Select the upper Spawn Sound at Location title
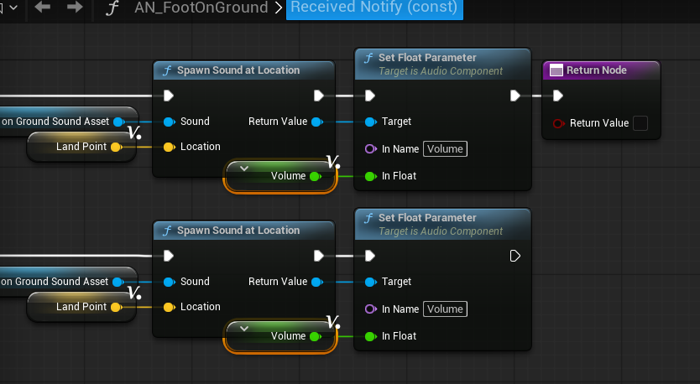This screenshot has height=384, width=700. (238, 70)
